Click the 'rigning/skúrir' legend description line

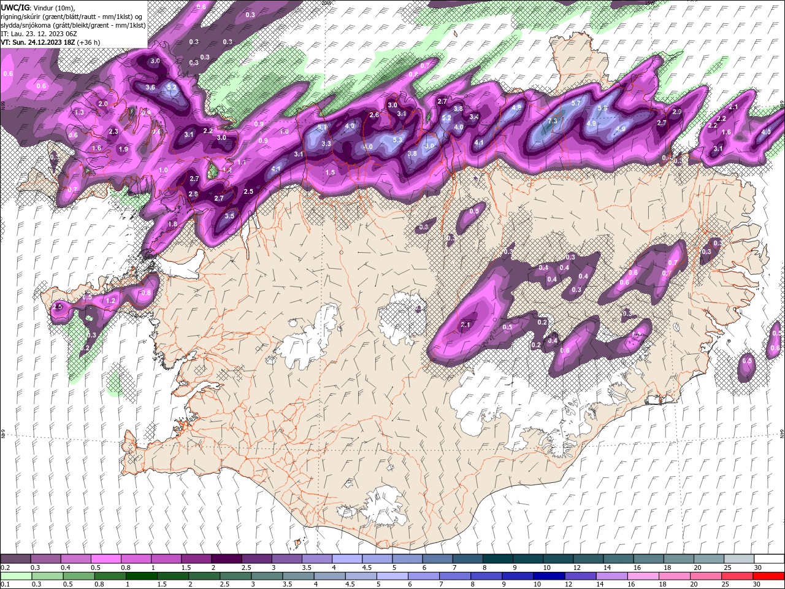tap(72, 16)
